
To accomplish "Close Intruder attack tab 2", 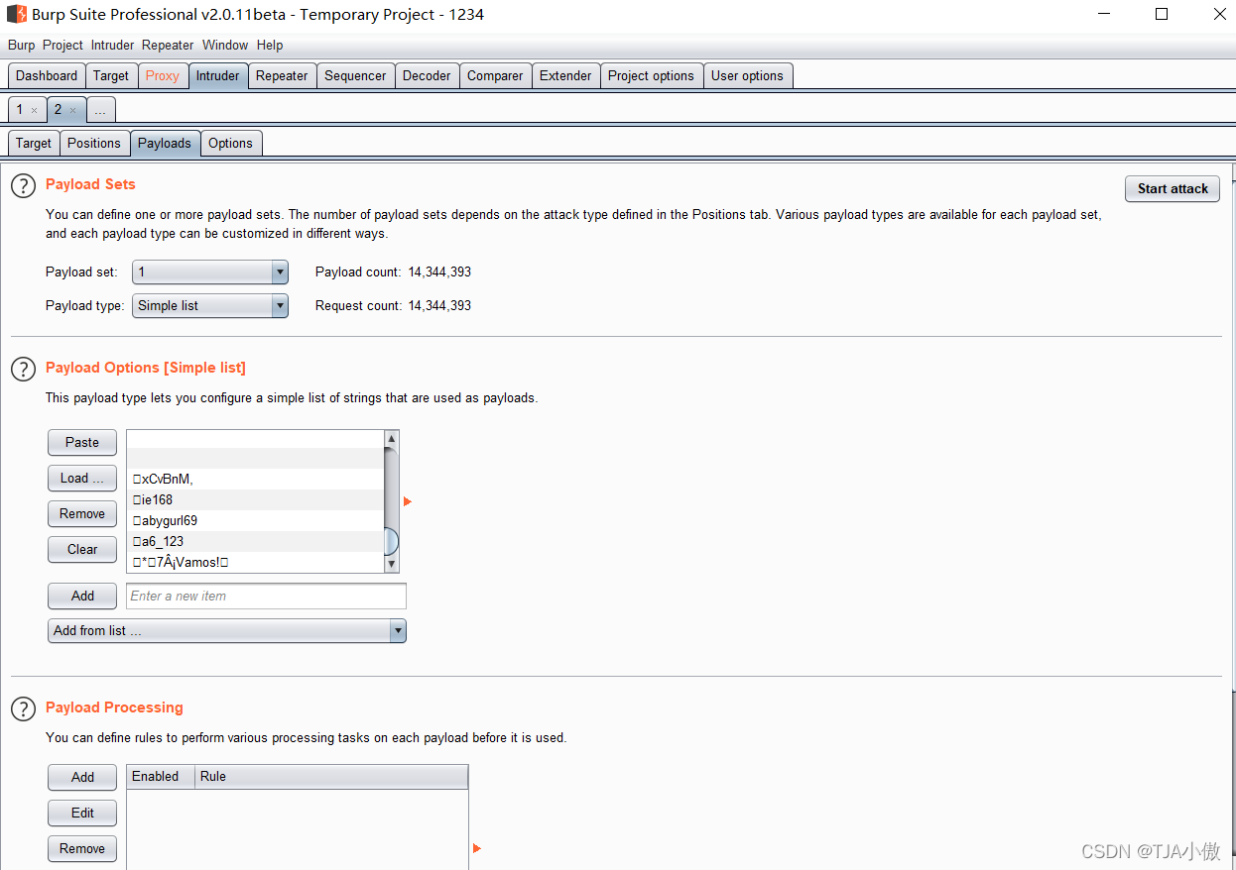I will coord(72,110).
